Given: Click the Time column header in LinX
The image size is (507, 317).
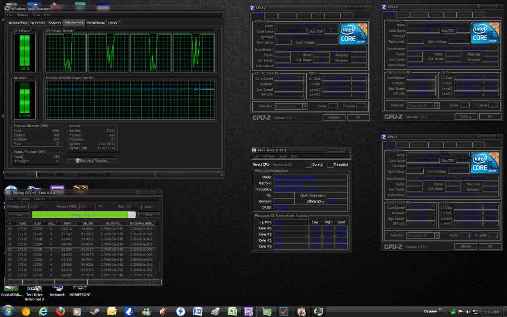Looking at the screenshot, I should (x=67, y=223).
